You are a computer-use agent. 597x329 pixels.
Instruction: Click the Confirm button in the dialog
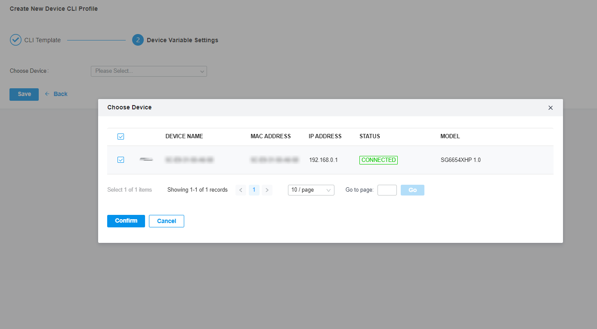(126, 221)
